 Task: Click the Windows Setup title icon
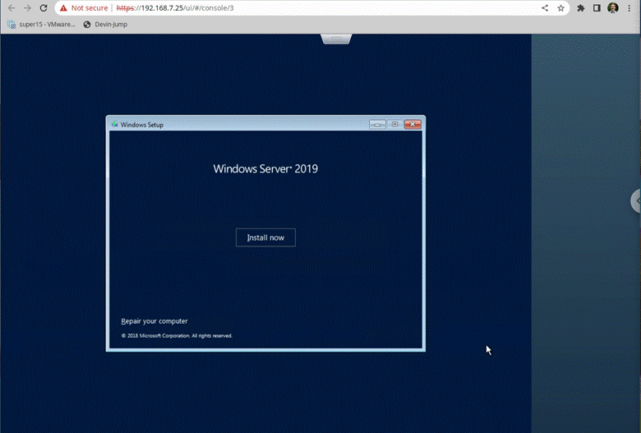click(x=114, y=124)
